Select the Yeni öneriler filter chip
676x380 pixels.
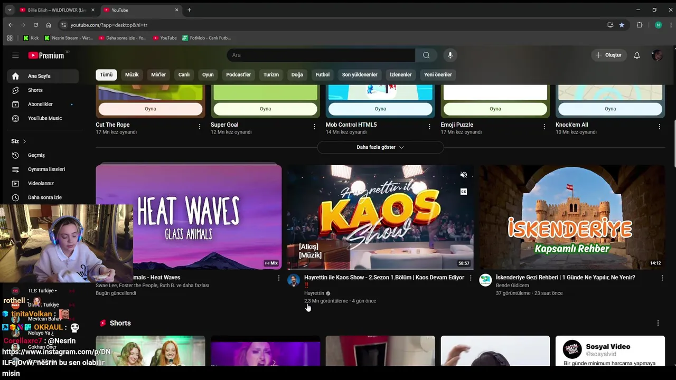click(x=438, y=75)
